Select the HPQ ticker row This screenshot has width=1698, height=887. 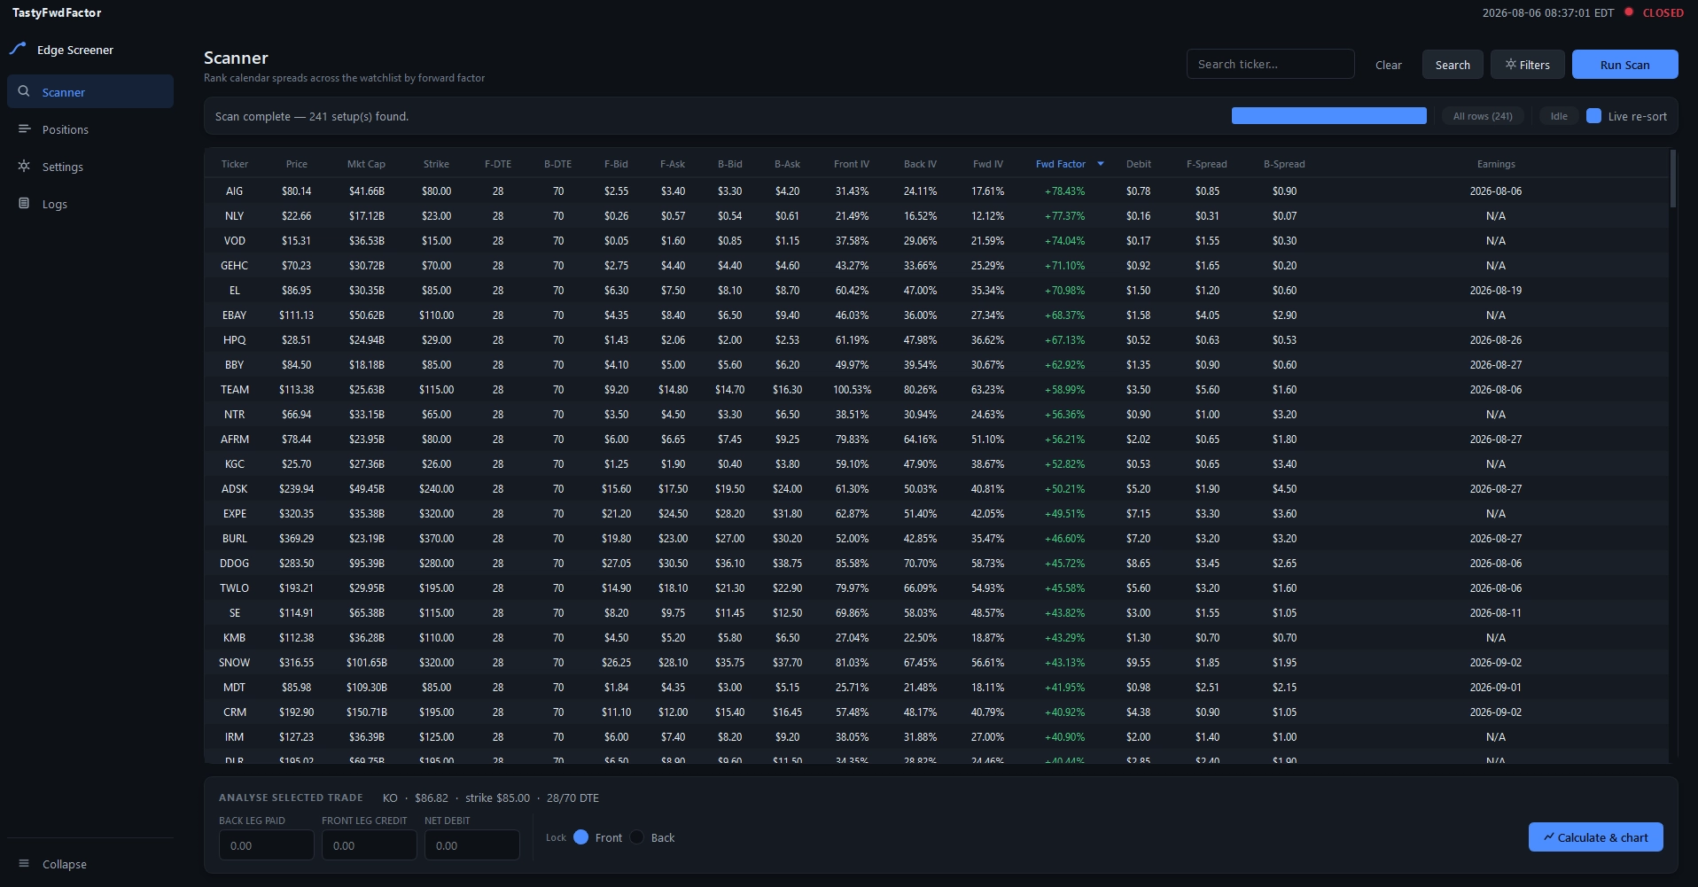937,339
